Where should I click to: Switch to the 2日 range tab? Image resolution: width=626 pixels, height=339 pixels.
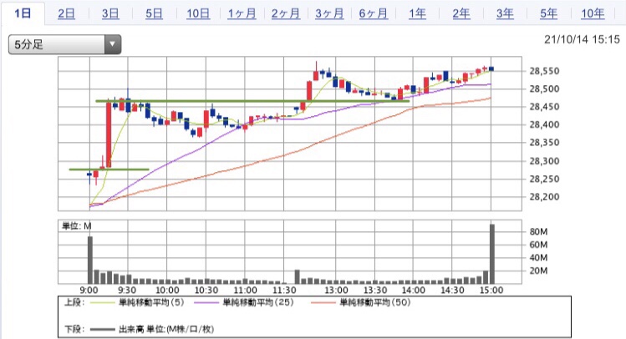67,13
